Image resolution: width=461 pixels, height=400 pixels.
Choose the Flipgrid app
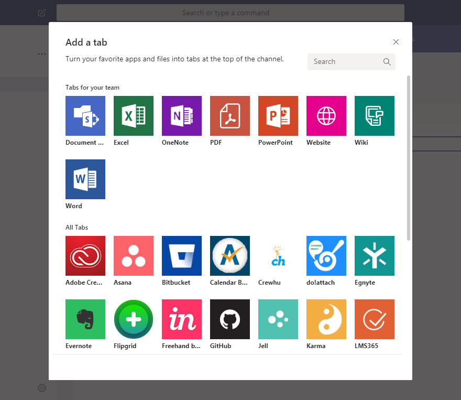[x=133, y=319]
